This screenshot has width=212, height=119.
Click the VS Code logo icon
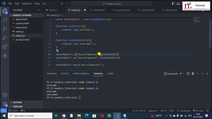4,4
